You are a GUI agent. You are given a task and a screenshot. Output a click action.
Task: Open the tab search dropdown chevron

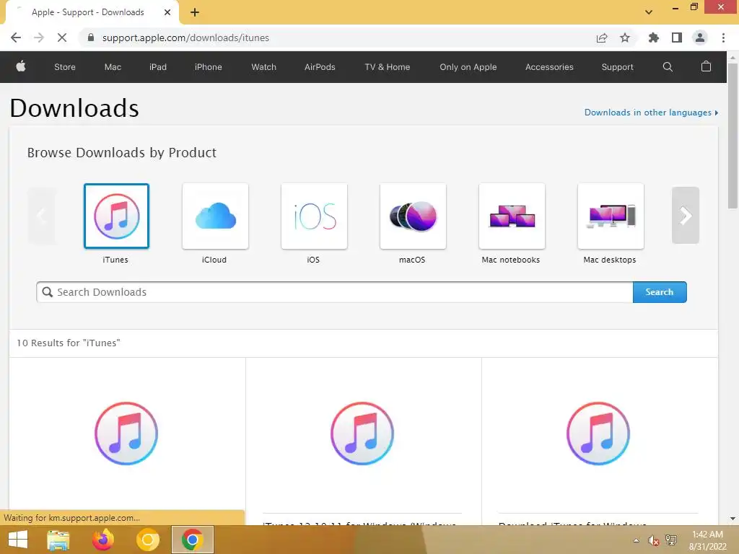click(x=649, y=12)
